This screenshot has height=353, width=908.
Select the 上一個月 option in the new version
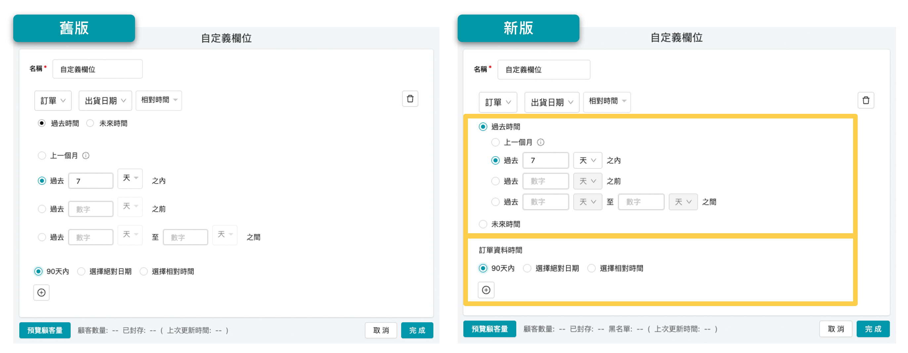(x=495, y=142)
